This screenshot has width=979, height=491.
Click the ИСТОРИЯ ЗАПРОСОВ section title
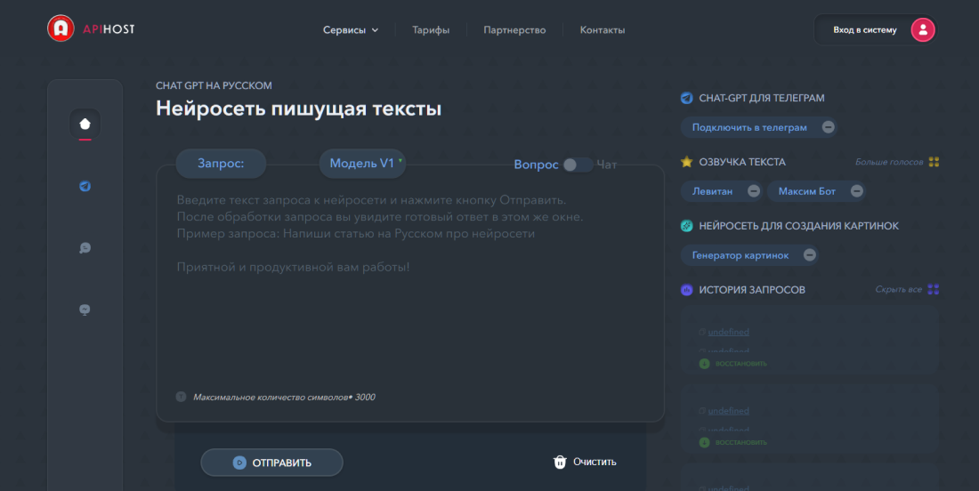coord(752,290)
